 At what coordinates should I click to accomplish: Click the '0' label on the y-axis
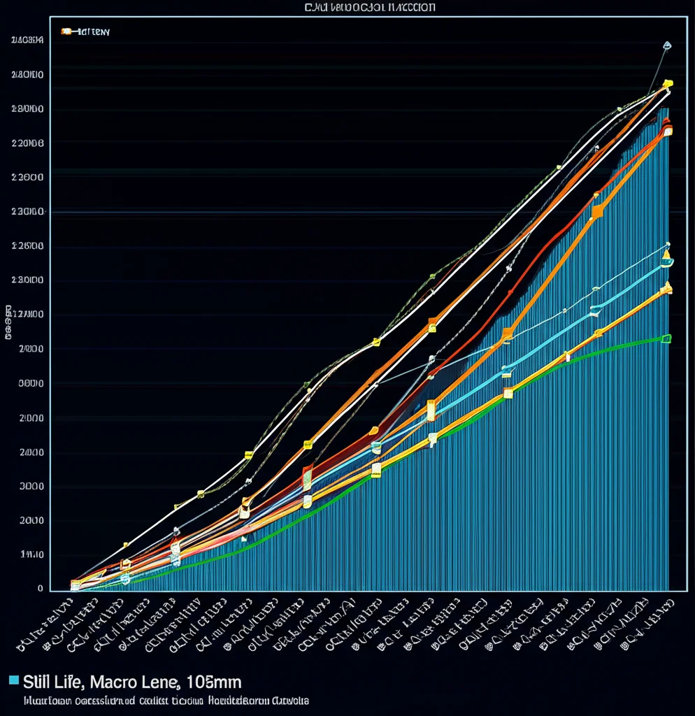click(21, 589)
